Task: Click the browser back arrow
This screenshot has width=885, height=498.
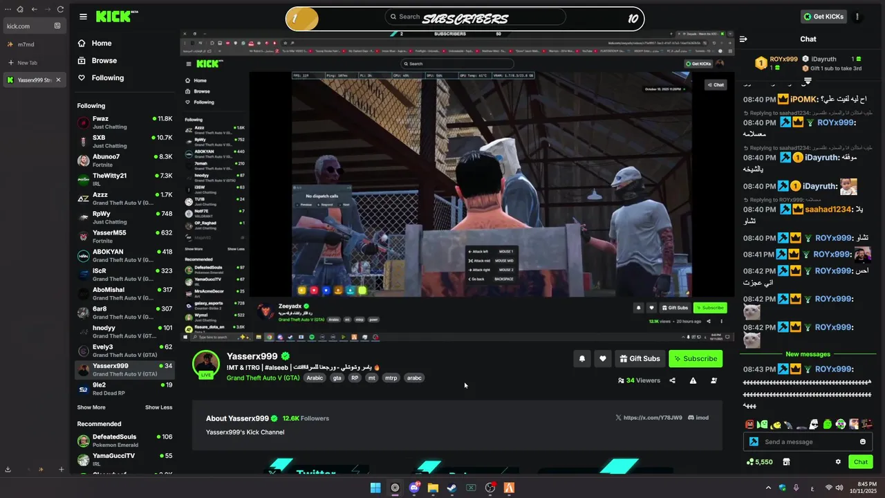Action: click(x=34, y=9)
